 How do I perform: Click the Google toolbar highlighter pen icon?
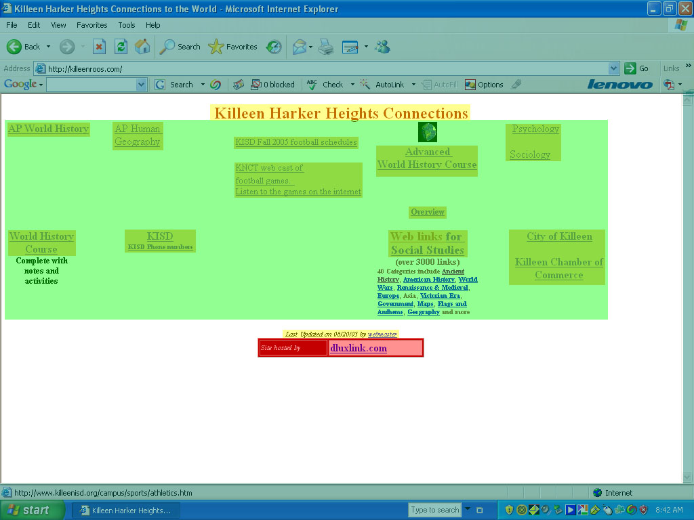click(516, 85)
